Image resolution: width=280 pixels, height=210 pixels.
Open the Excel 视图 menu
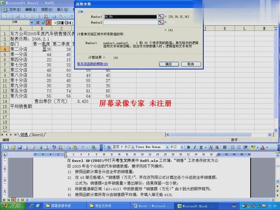coord(47,10)
